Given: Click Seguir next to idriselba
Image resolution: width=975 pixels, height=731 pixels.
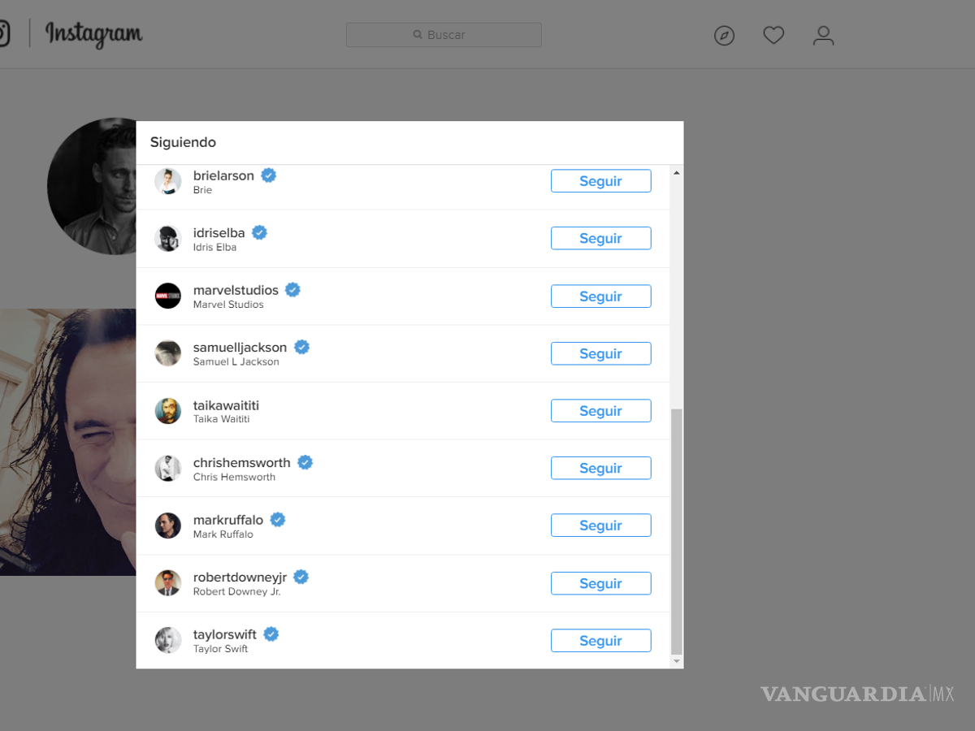Looking at the screenshot, I should 600,238.
